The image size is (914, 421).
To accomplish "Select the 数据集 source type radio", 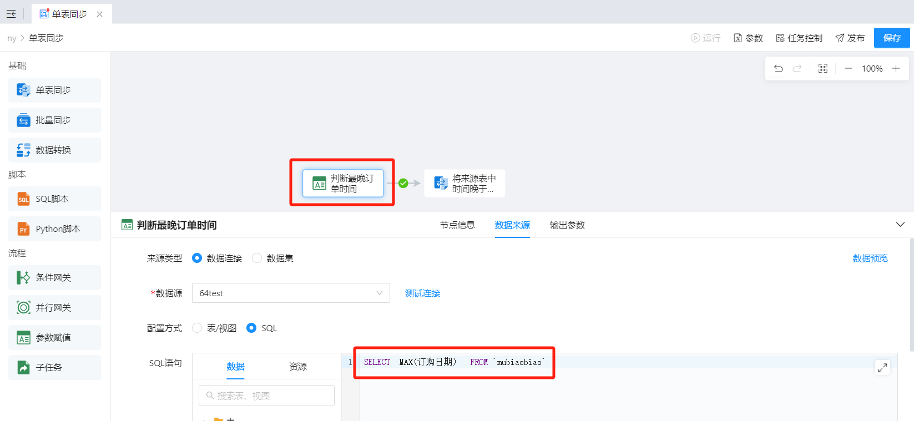I will pyautogui.click(x=257, y=258).
